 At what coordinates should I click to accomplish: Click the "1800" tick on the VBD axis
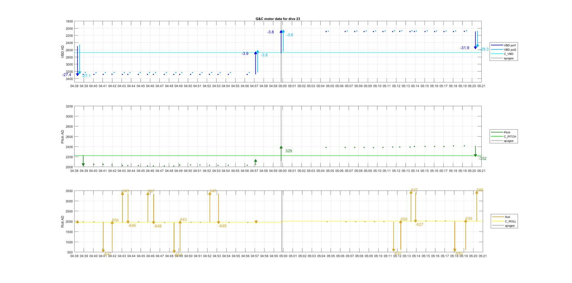pyautogui.click(x=69, y=21)
